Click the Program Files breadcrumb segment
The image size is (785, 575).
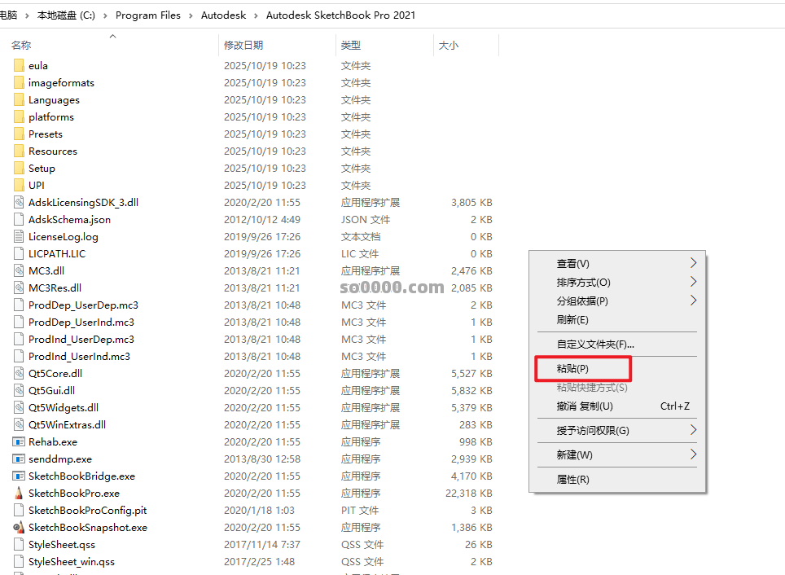147,15
